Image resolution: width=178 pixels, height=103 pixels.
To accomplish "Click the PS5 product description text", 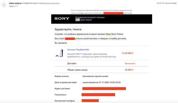I will [x=92, y=55].
